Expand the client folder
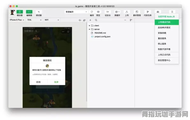This screenshot has width=190, height=120. tap(90, 26)
